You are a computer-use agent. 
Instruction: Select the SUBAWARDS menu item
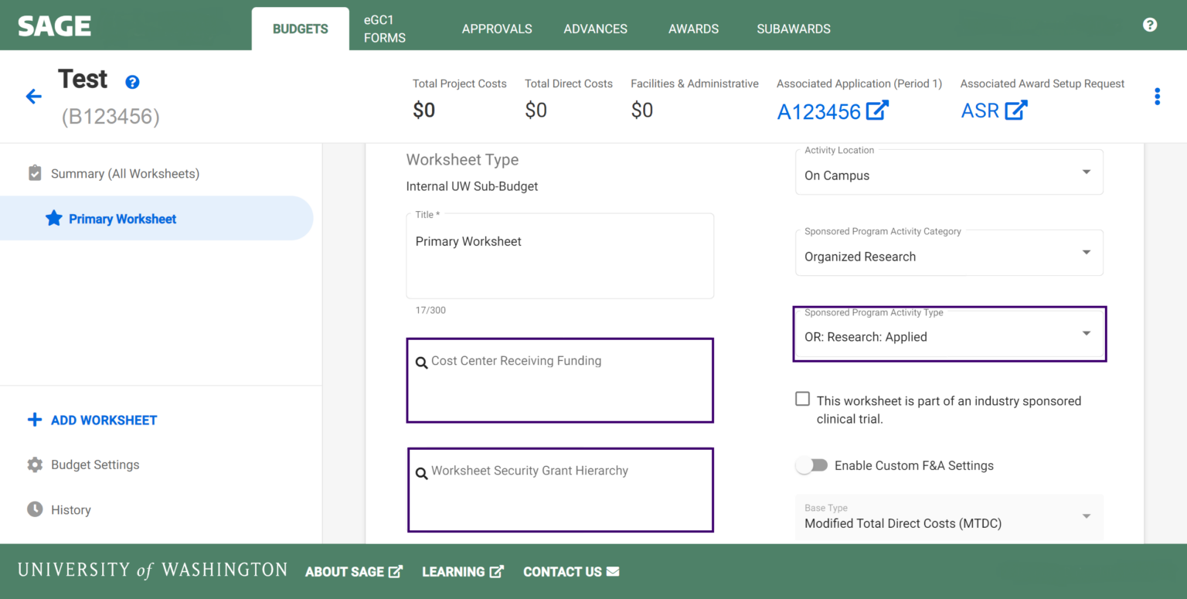(x=793, y=29)
